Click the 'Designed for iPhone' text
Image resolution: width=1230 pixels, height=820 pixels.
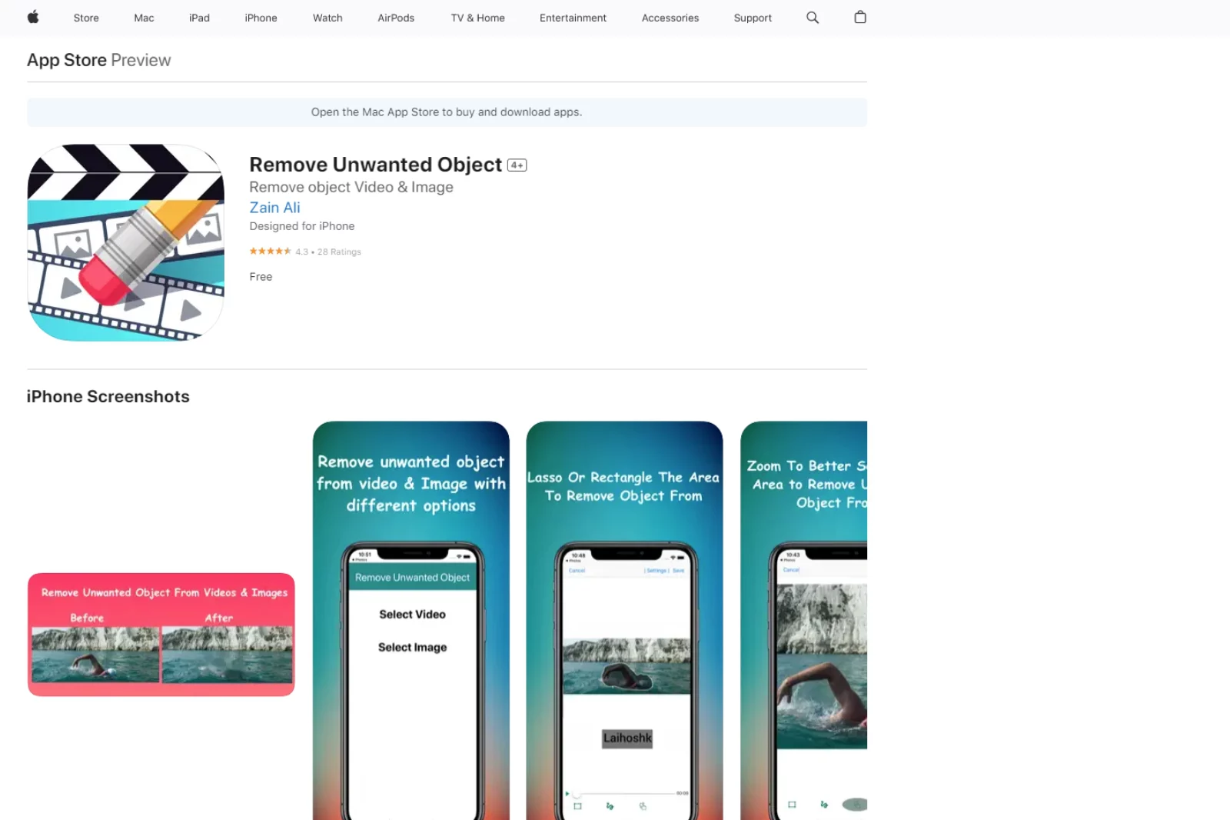coord(302,226)
